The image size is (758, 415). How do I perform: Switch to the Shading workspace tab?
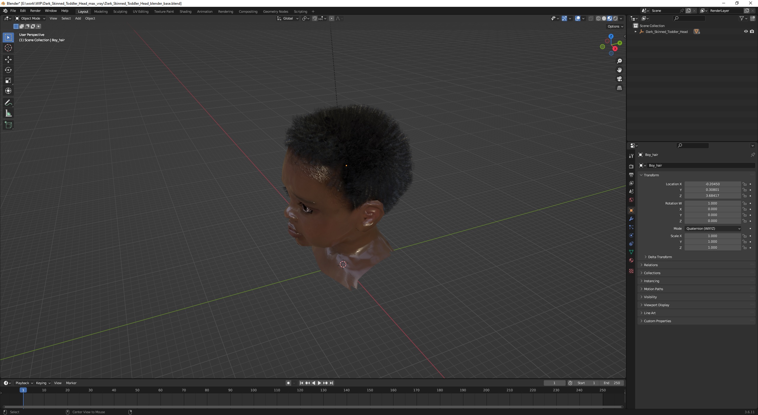[185, 12]
